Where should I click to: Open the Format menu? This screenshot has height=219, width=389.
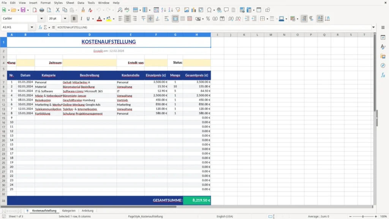[46, 3]
